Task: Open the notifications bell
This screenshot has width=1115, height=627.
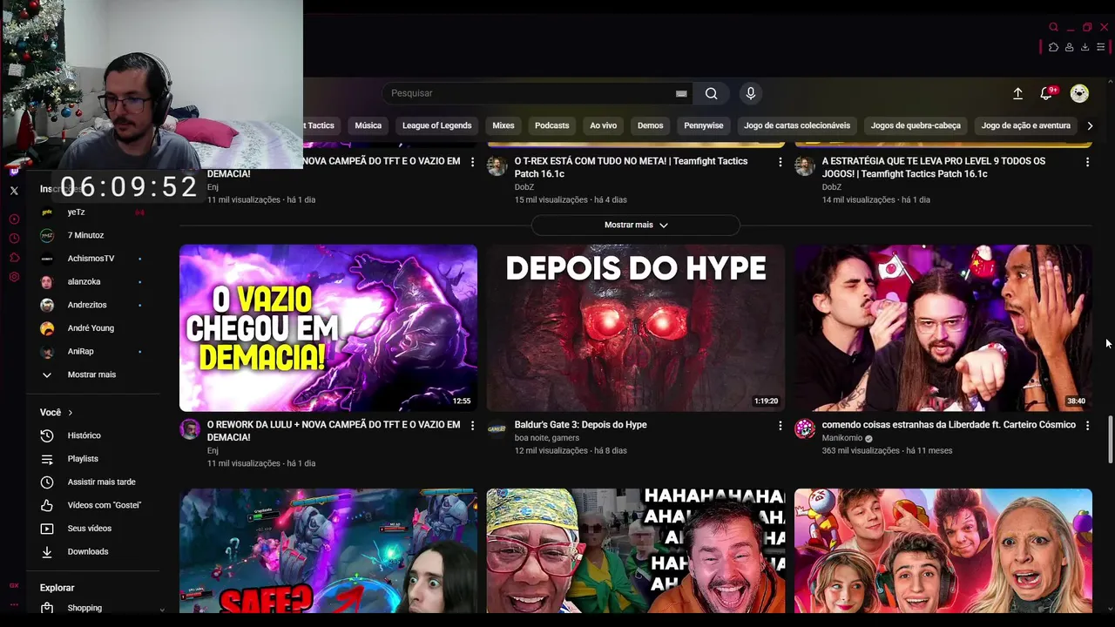Action: pyautogui.click(x=1046, y=93)
